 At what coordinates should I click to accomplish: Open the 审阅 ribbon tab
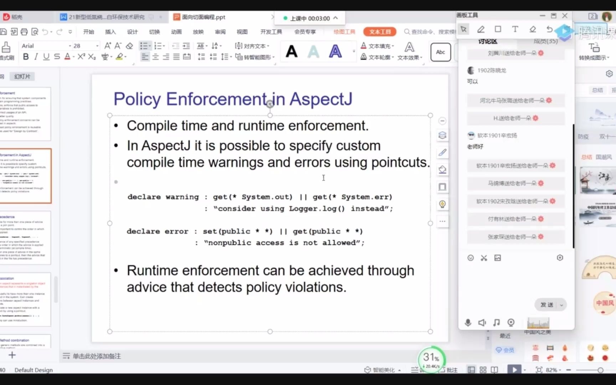220,32
